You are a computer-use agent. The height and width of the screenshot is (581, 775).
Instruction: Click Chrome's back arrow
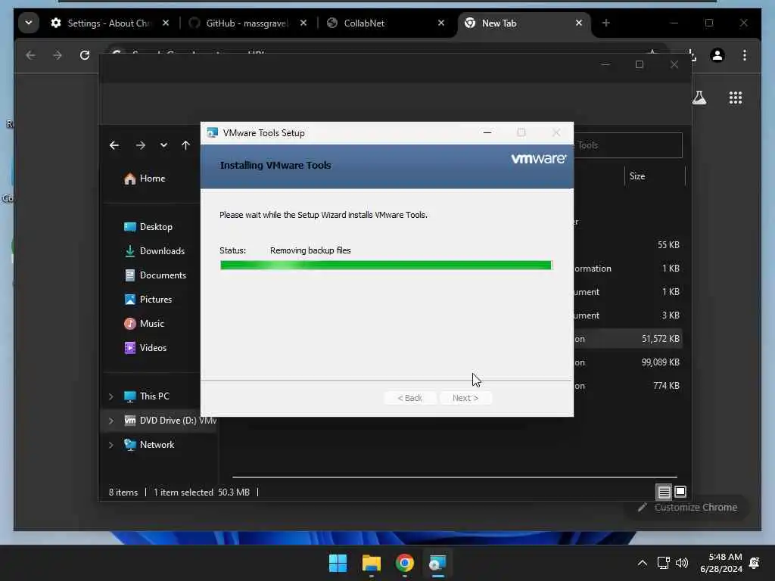pyautogui.click(x=30, y=55)
